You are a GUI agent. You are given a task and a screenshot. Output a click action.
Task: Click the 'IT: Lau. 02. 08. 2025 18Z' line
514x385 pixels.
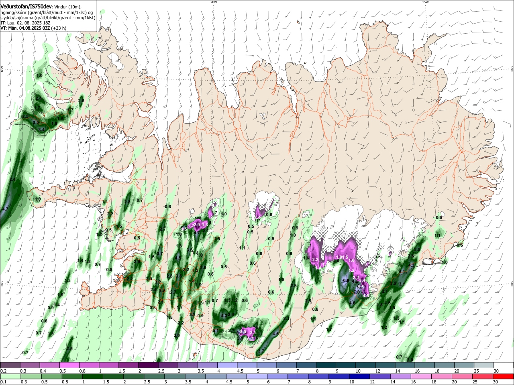tap(25, 23)
